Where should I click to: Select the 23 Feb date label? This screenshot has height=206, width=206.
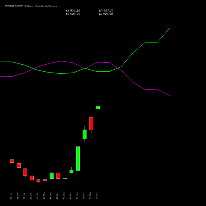tap(11, 196)
